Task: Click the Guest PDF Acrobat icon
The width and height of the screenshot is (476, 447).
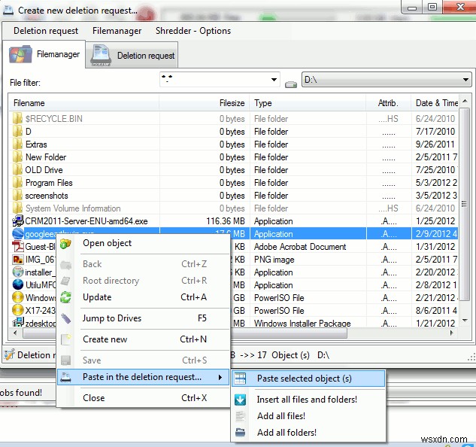Action: 18,246
